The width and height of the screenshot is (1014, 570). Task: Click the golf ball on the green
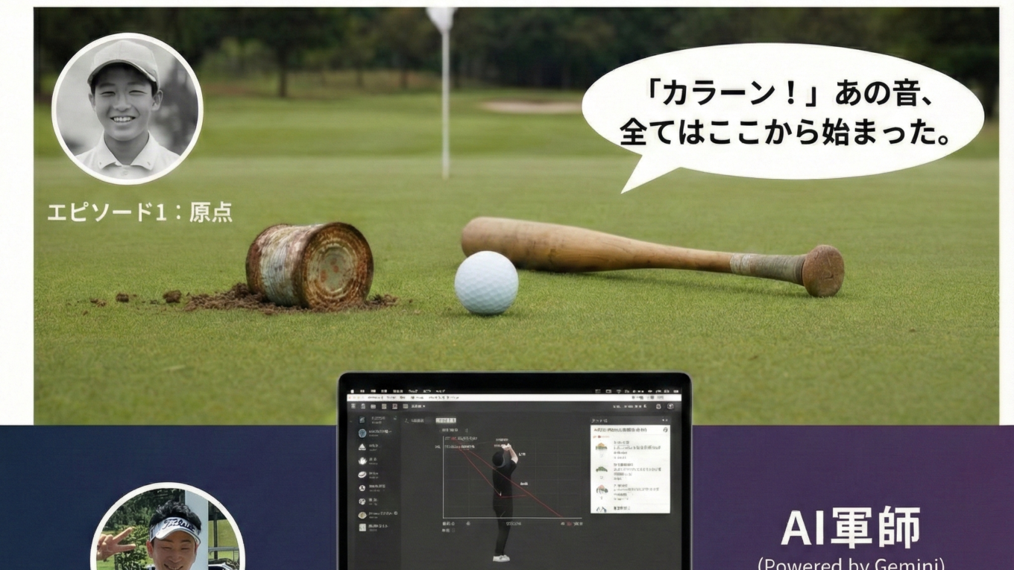coord(486,282)
